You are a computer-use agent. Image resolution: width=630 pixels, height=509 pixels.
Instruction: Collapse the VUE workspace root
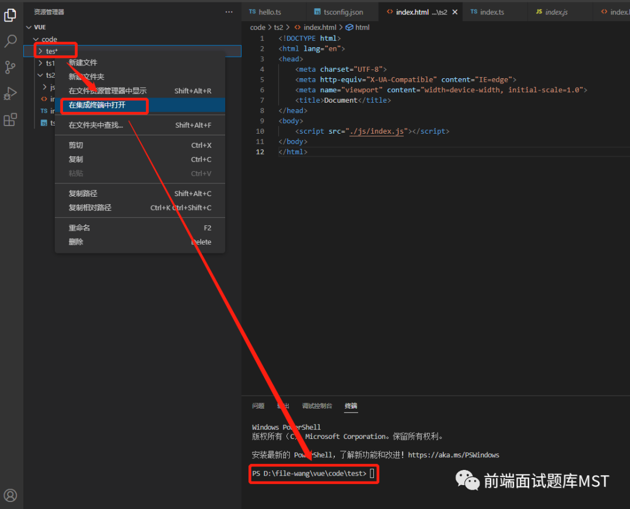point(29,27)
